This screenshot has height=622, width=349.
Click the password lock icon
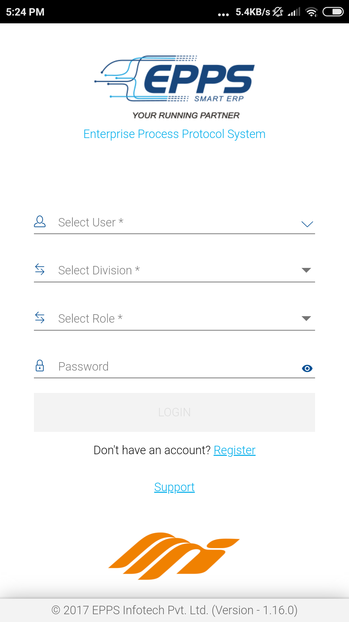click(x=40, y=366)
